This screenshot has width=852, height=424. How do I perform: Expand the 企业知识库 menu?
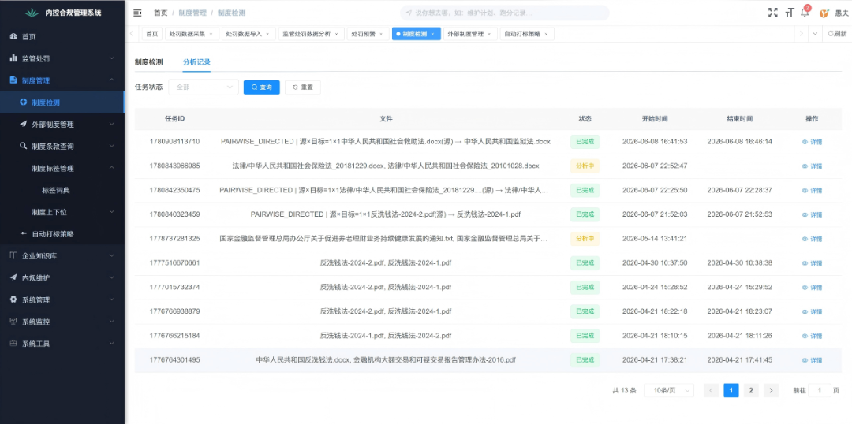[x=62, y=255]
